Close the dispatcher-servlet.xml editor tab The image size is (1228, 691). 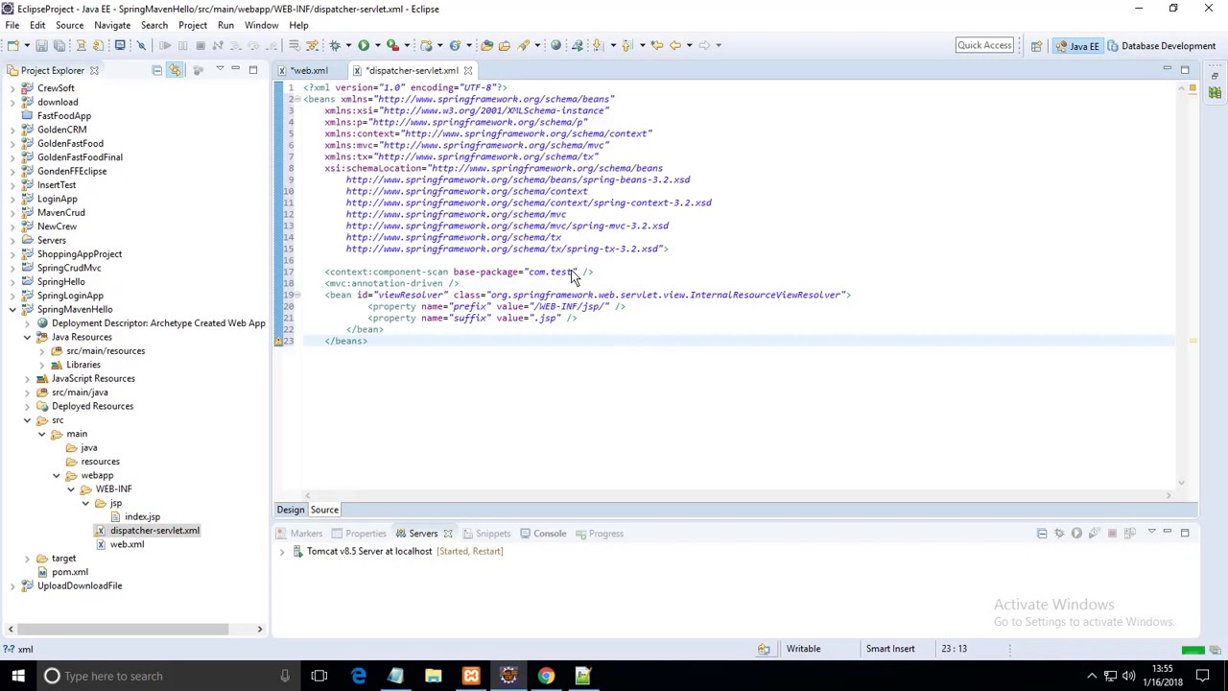click(x=468, y=70)
